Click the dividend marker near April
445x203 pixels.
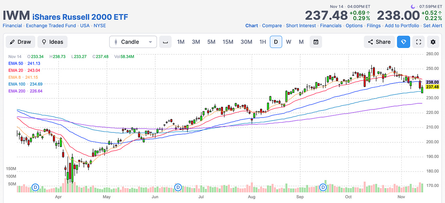36,187
